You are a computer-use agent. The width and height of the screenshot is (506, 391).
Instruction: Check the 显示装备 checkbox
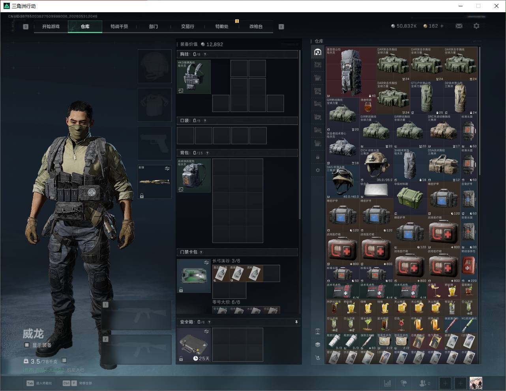tap(27, 345)
